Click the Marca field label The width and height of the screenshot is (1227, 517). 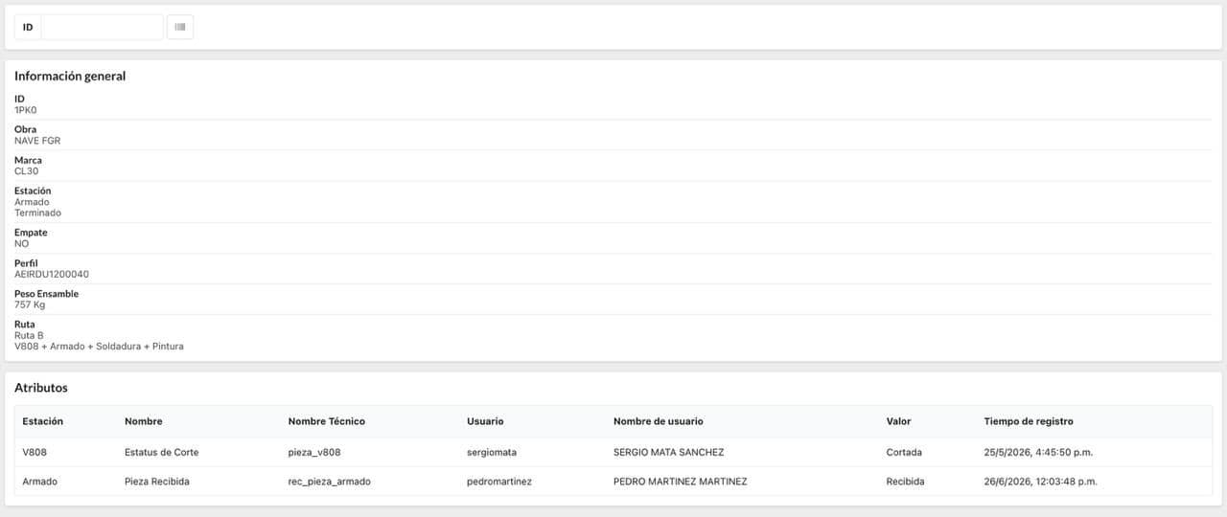click(x=28, y=160)
